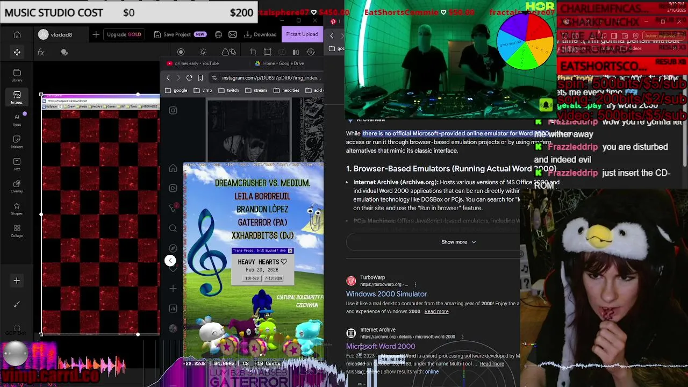Reload the Instagram browser page

pyautogui.click(x=189, y=77)
